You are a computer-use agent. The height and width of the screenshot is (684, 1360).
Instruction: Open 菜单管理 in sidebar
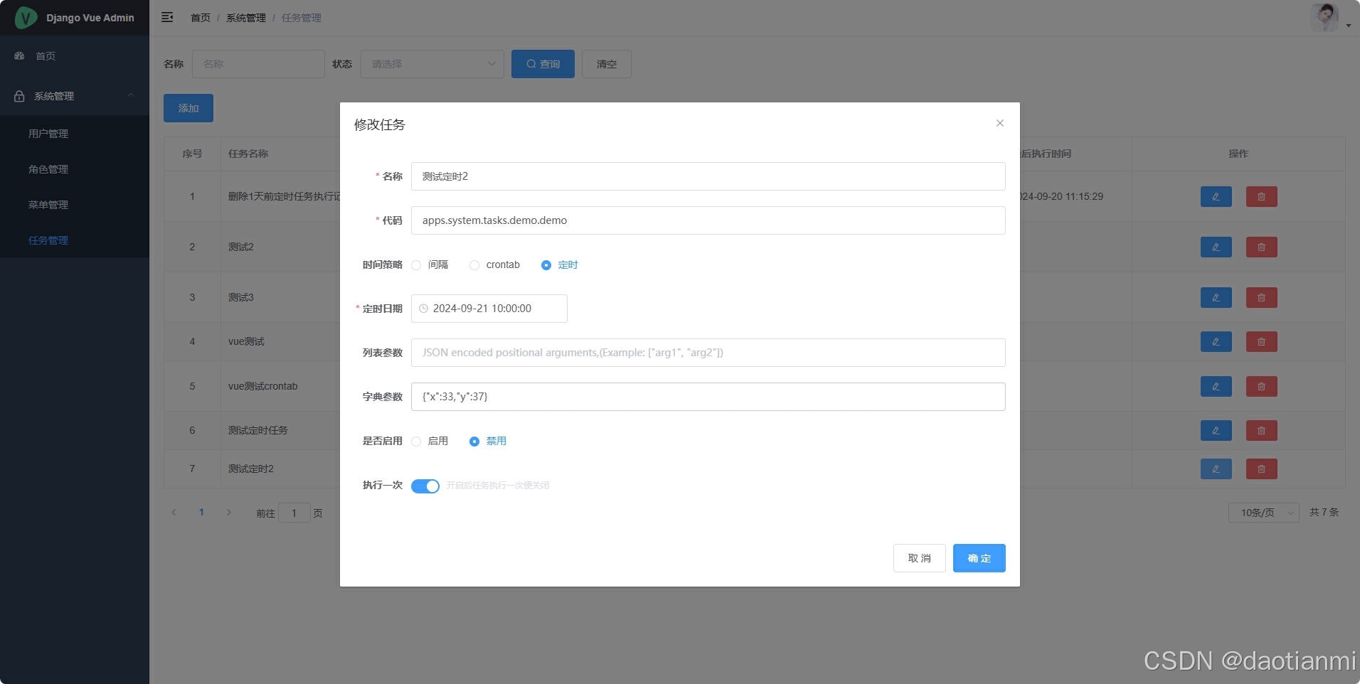pyautogui.click(x=75, y=205)
